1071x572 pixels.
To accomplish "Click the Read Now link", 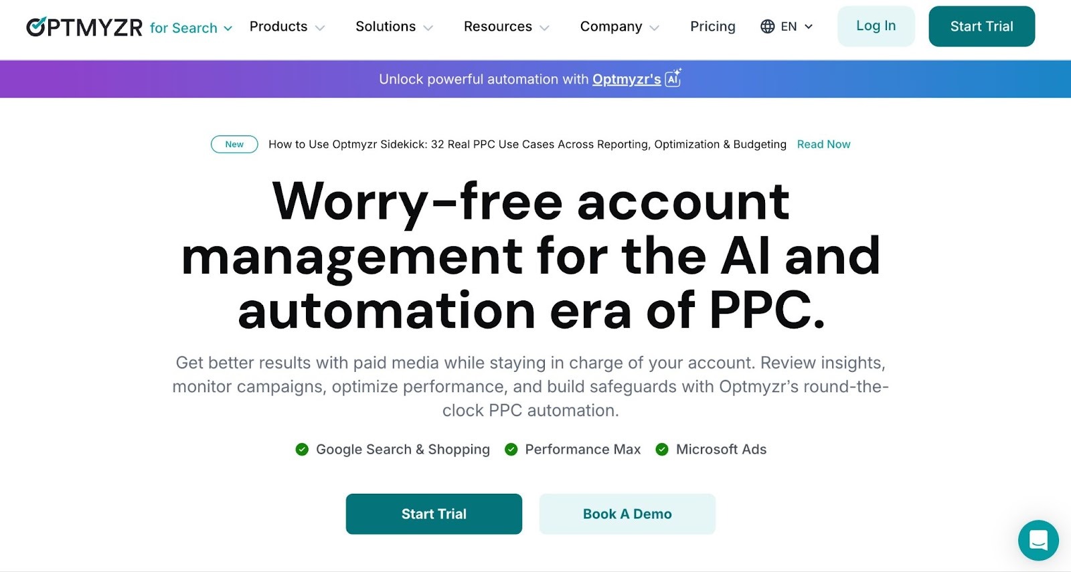I will [x=823, y=144].
